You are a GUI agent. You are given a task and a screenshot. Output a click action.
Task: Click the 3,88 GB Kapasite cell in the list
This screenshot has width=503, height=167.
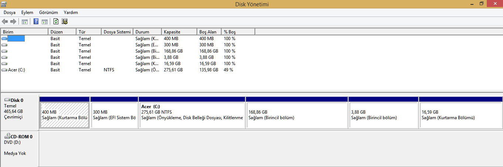pos(171,57)
